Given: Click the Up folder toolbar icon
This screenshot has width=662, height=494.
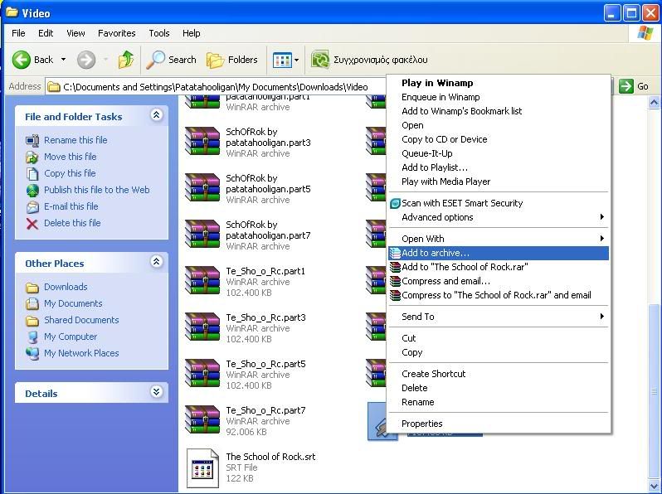Looking at the screenshot, I should [x=126, y=60].
